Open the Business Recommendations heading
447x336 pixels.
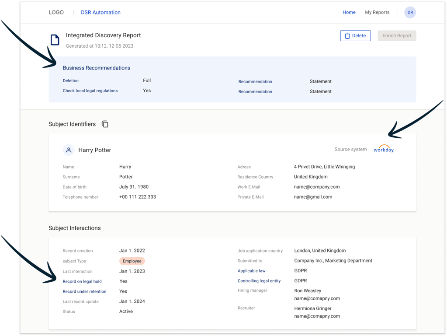click(97, 68)
